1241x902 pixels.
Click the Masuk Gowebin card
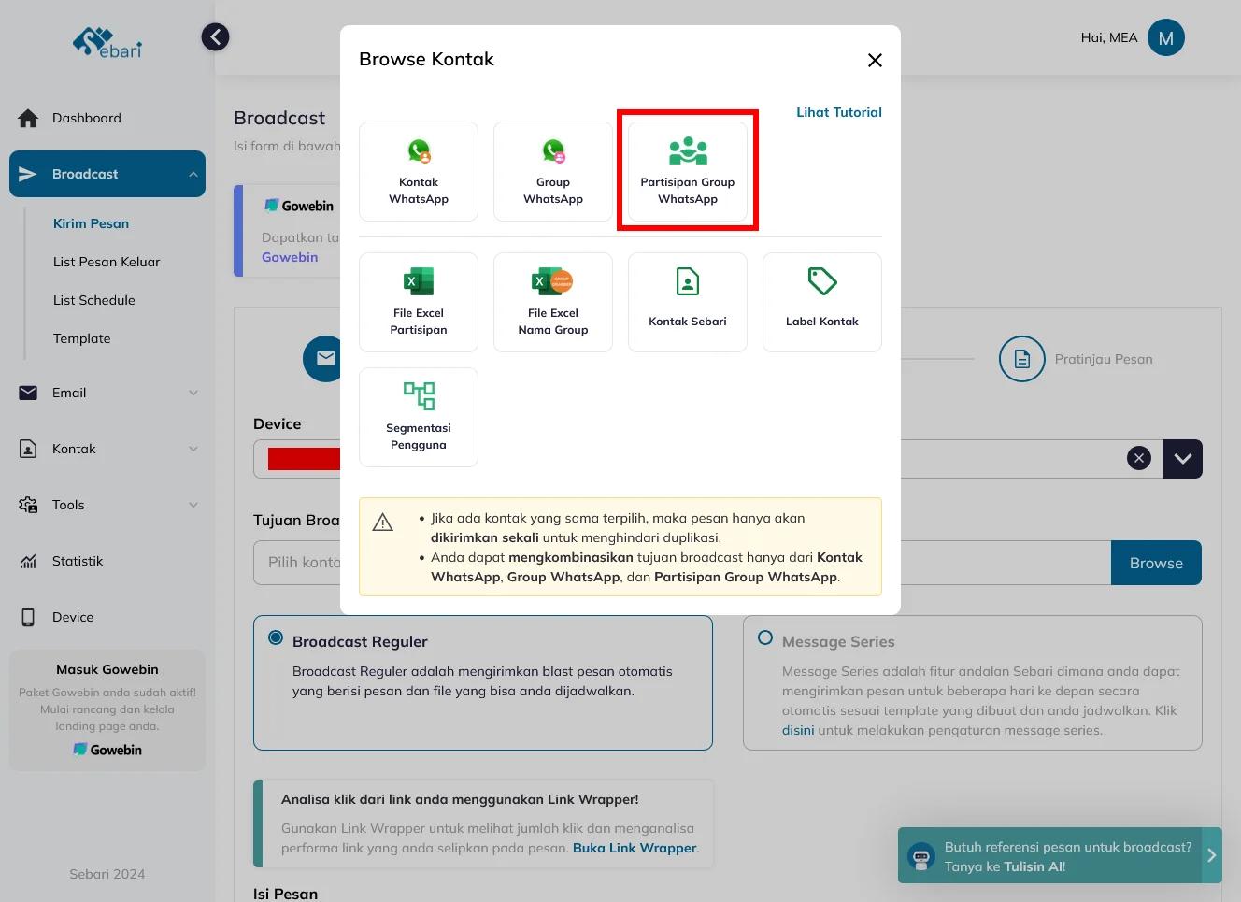pos(107,710)
